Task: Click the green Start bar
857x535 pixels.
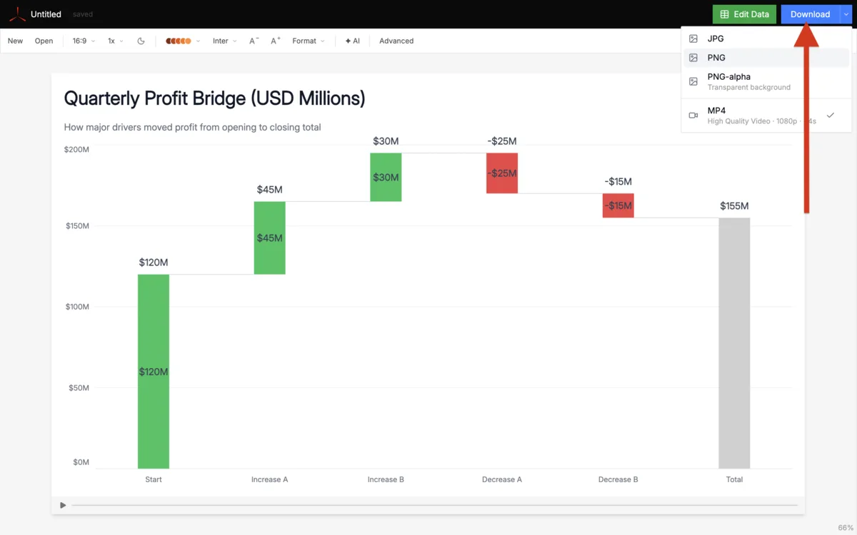Action: (154, 371)
